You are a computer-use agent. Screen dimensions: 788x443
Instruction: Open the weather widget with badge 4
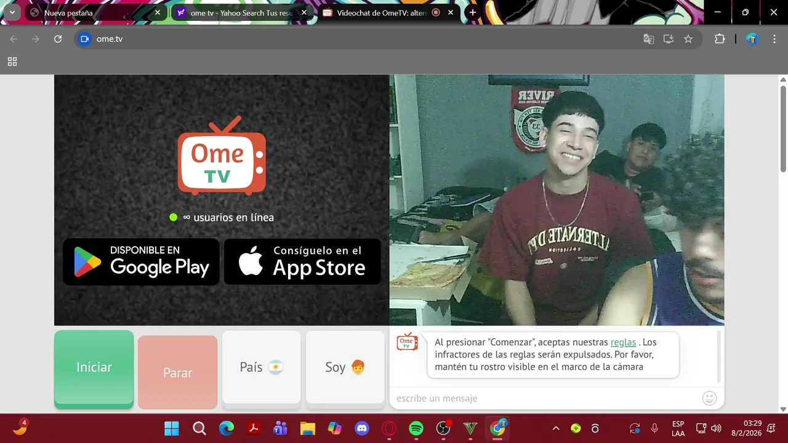[20, 428]
